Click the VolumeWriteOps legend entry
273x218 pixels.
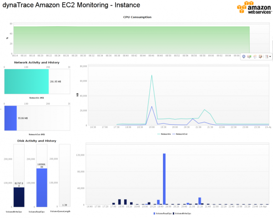(182, 213)
